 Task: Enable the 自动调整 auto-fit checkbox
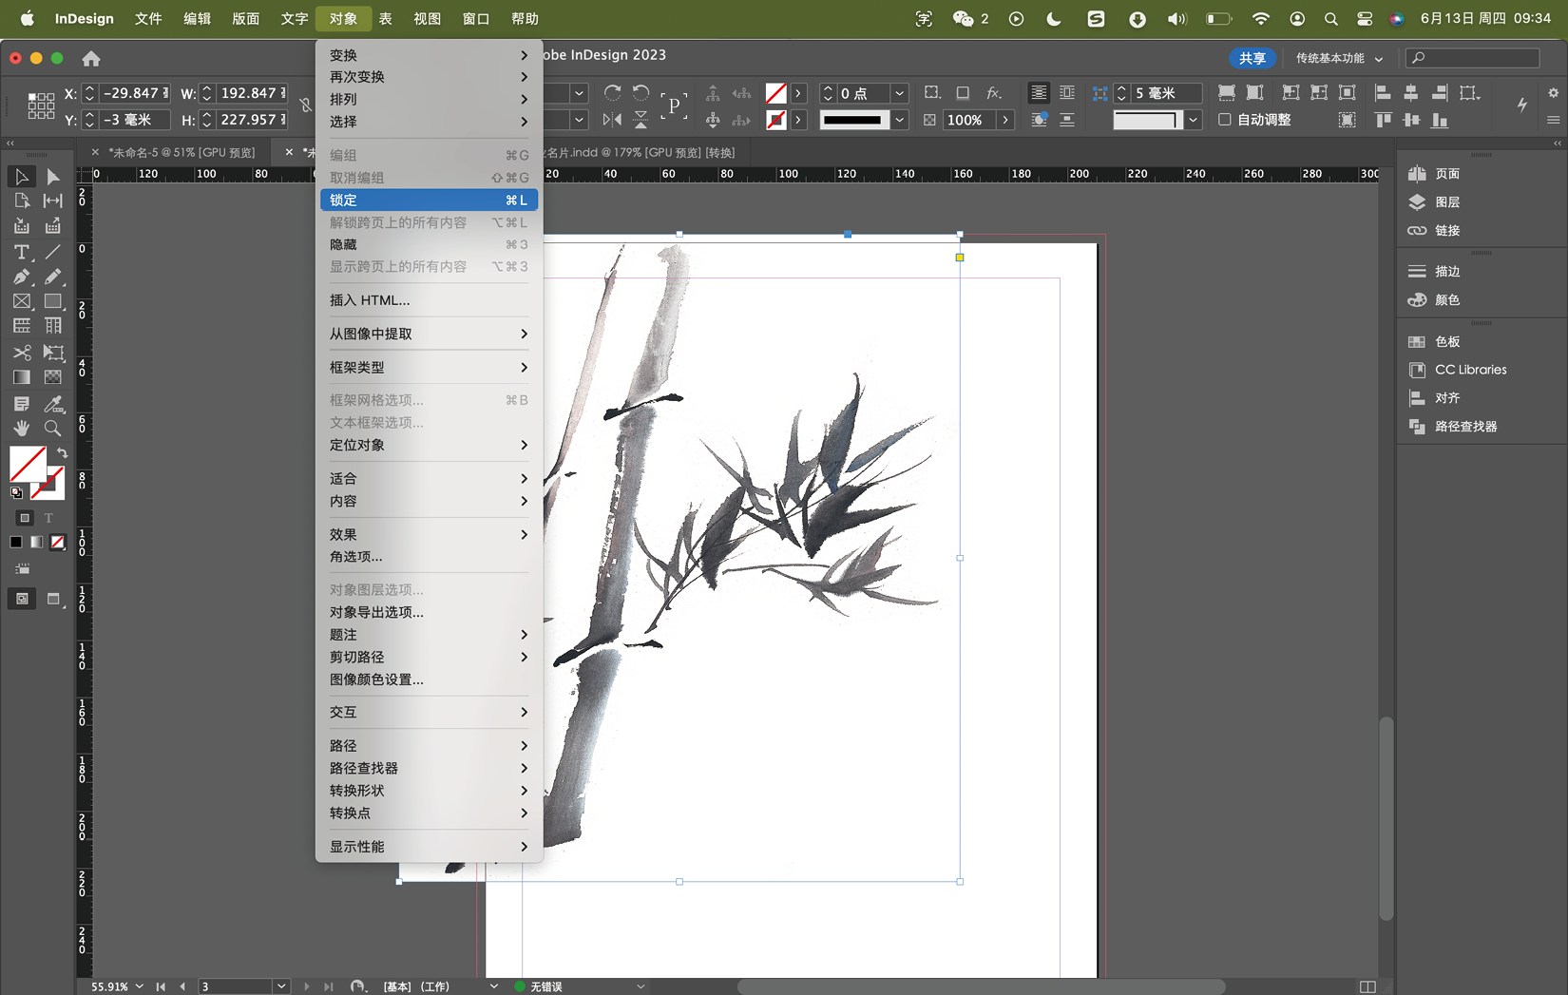point(1225,120)
